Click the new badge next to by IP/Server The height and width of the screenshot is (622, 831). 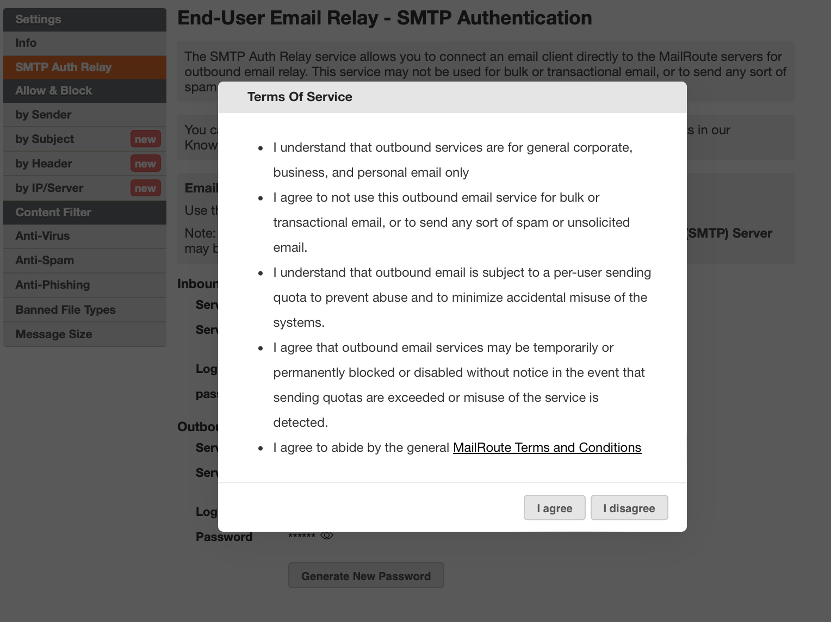pyautogui.click(x=146, y=188)
